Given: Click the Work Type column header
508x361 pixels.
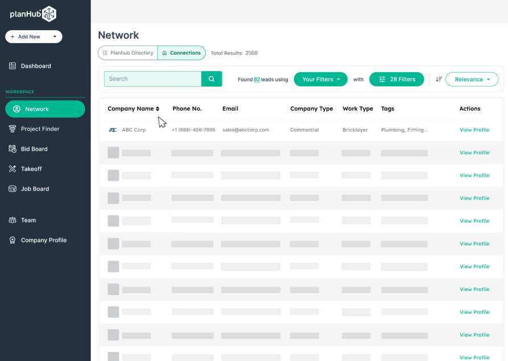Looking at the screenshot, I should pyautogui.click(x=358, y=109).
